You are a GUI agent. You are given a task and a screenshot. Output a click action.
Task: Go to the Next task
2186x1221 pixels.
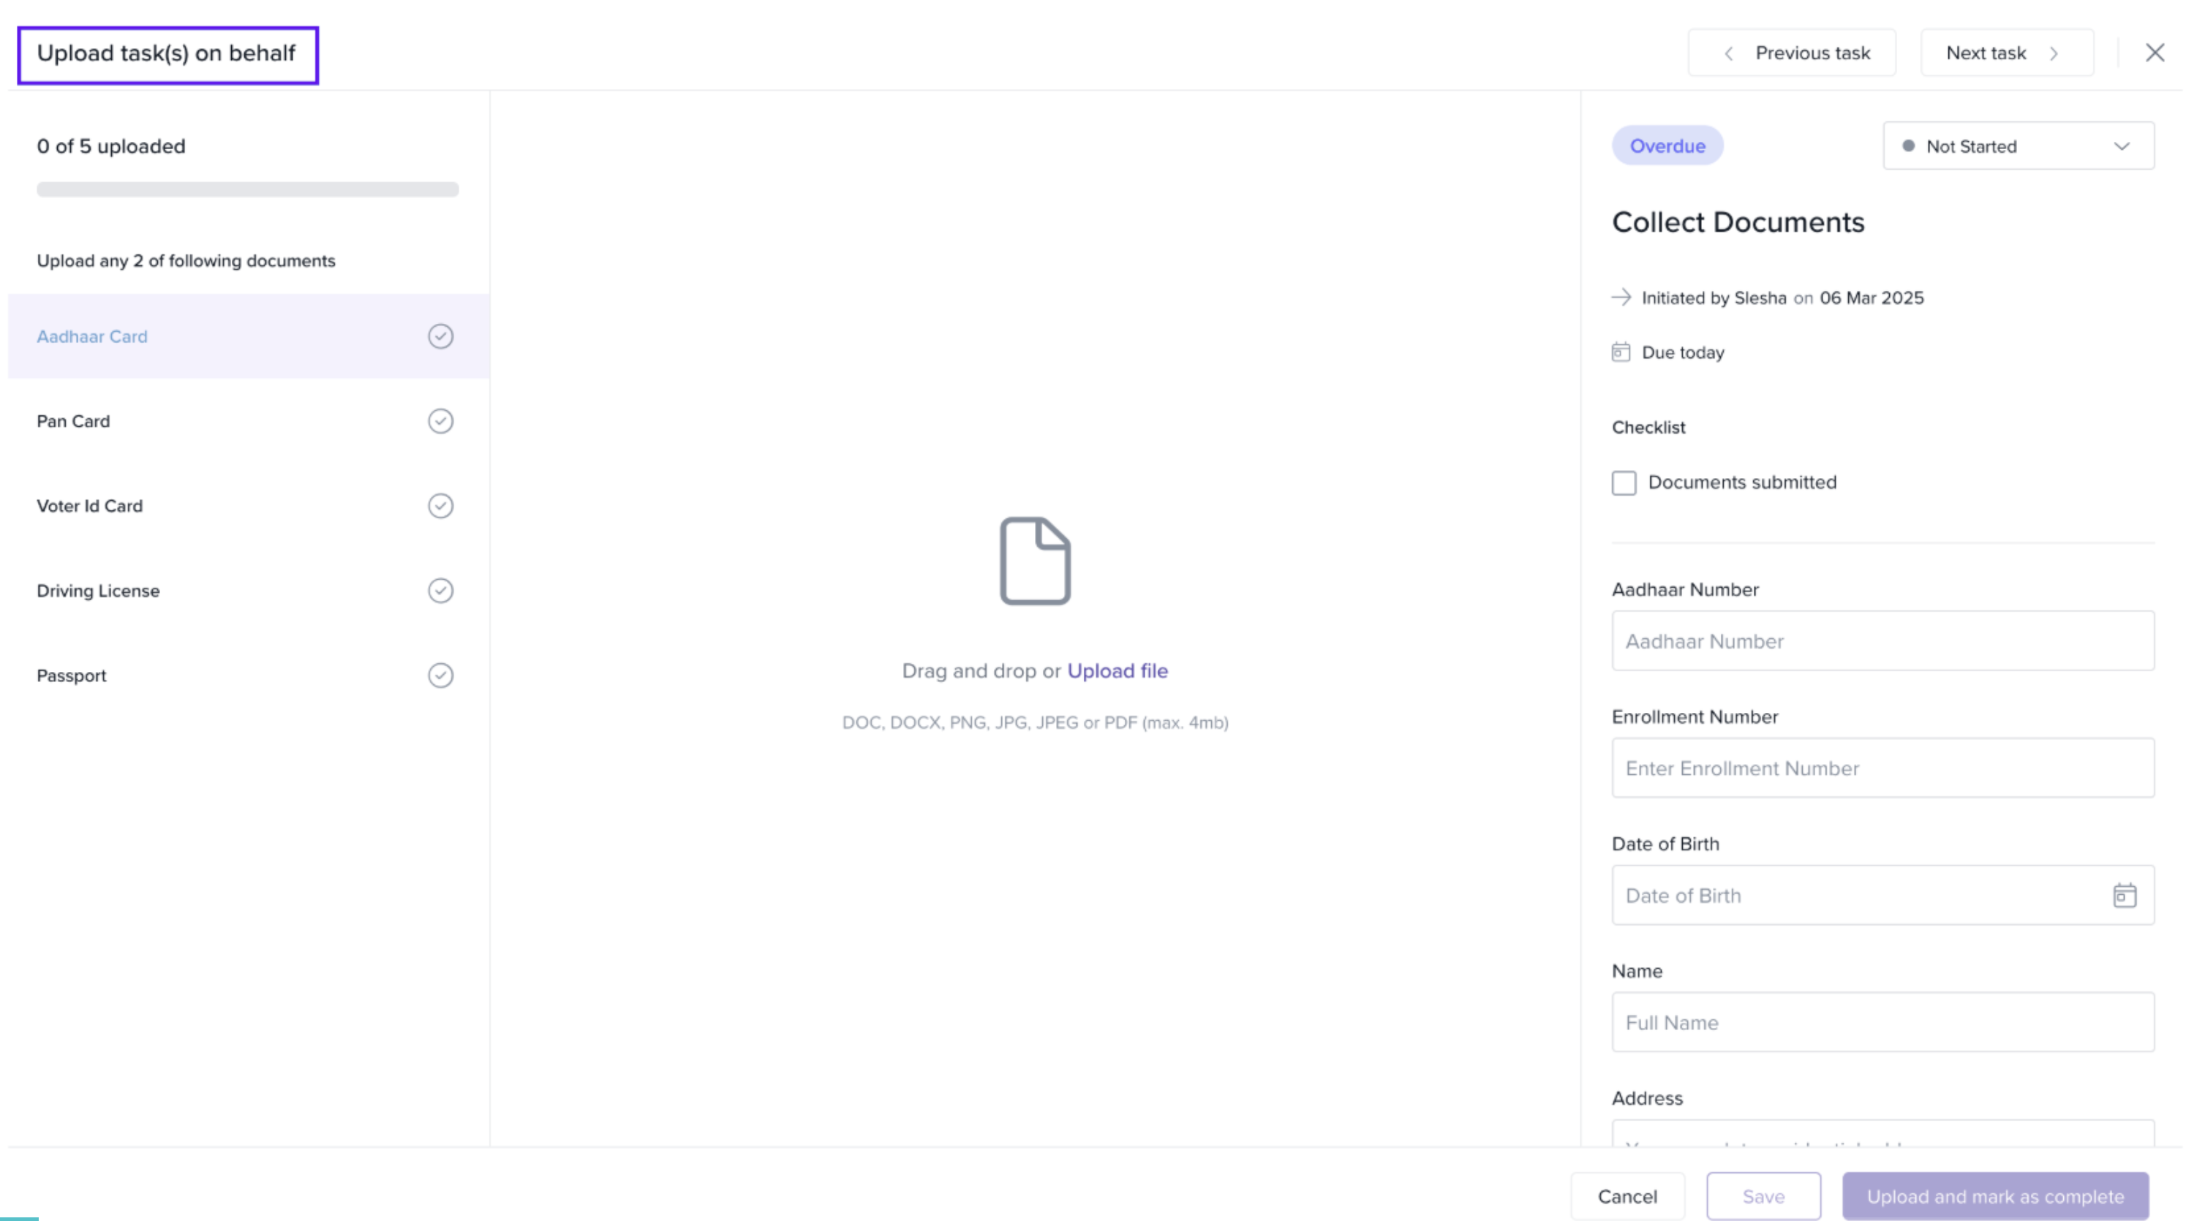coord(2006,53)
